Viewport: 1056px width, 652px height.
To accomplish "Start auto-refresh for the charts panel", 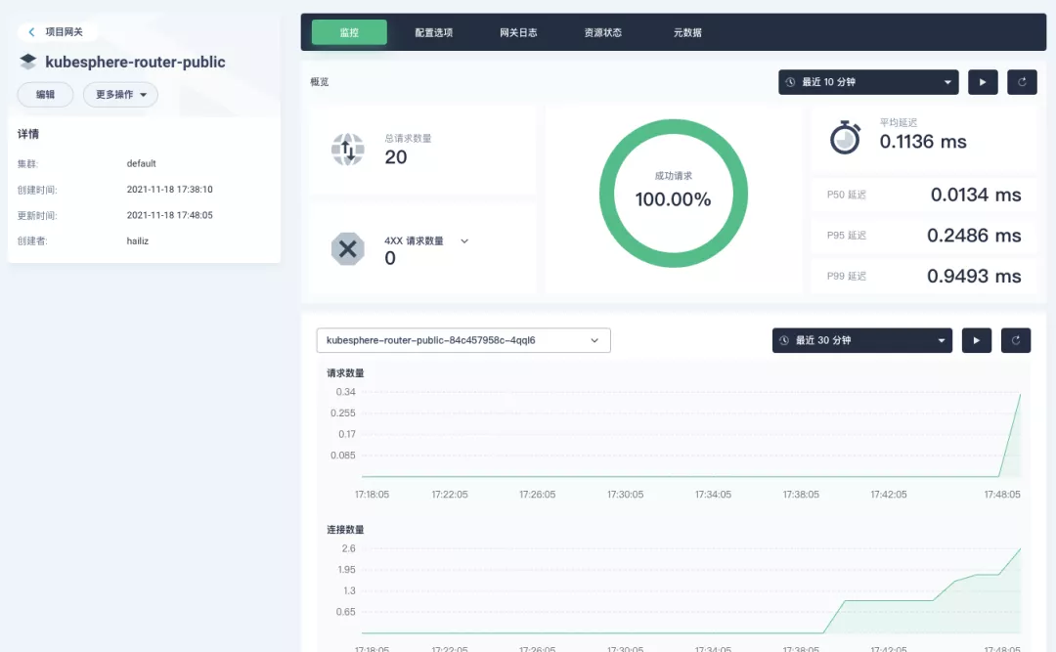I will tap(977, 340).
